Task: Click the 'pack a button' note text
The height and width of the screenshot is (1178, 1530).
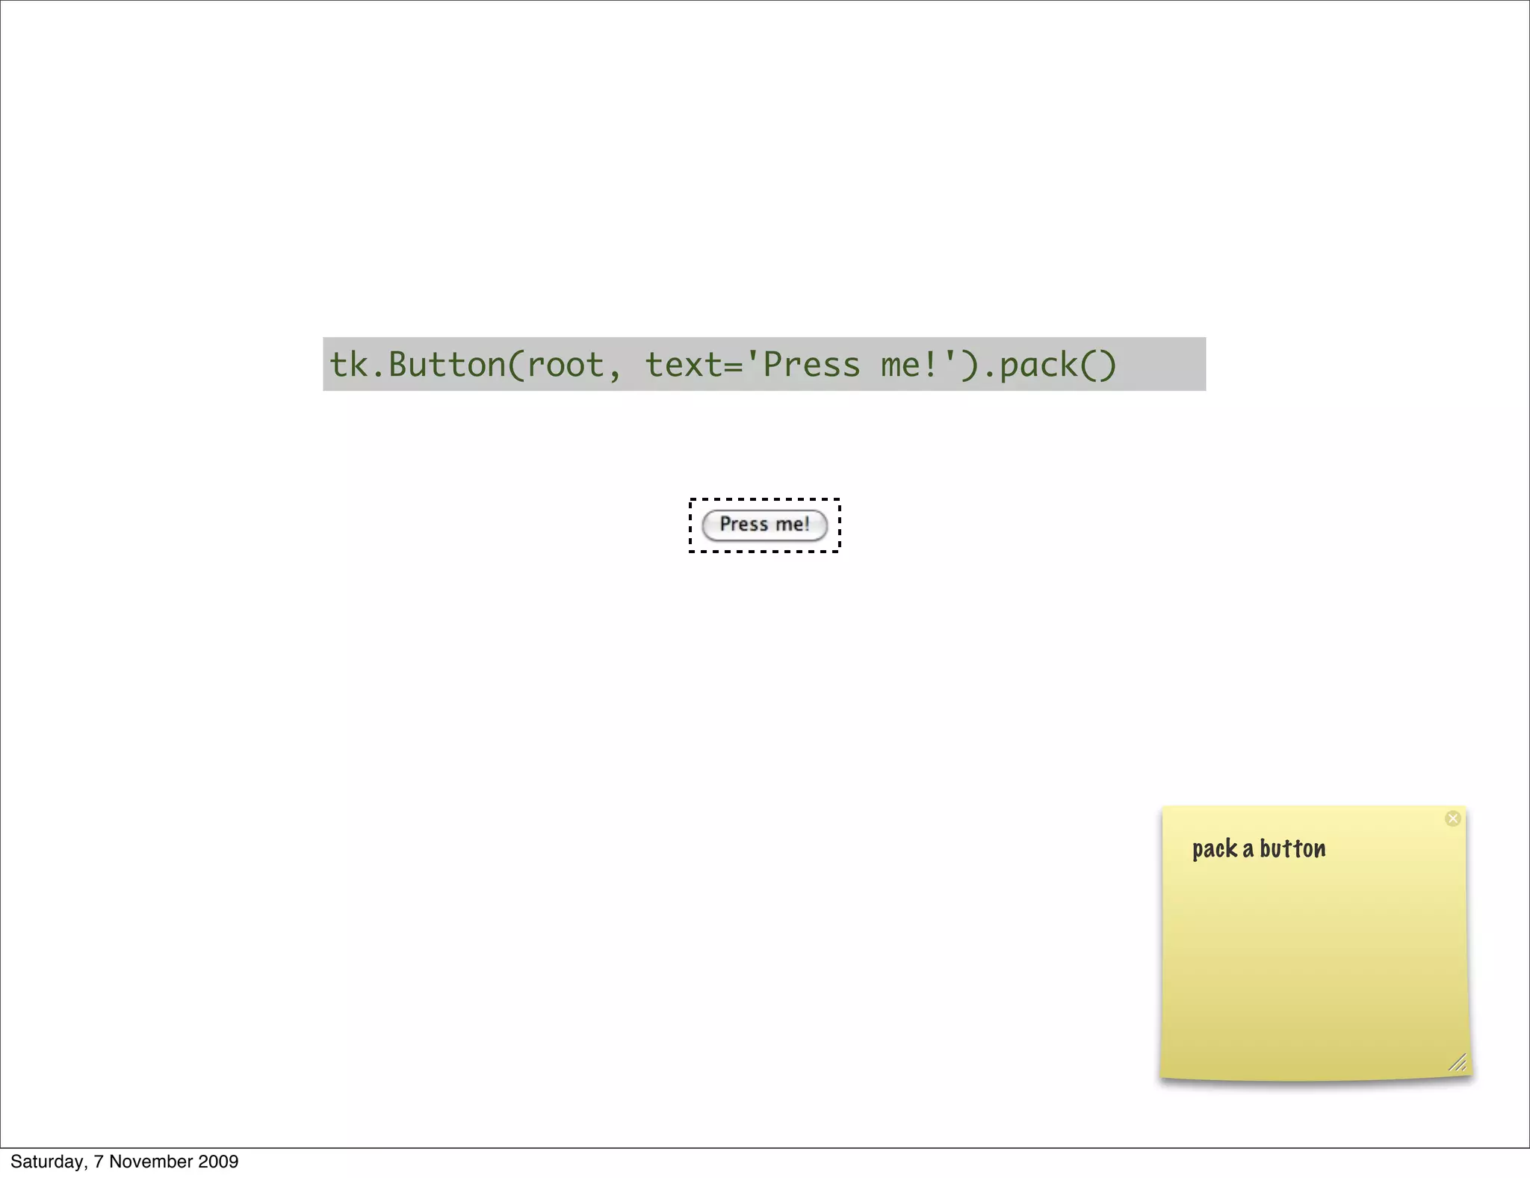Action: click(1259, 850)
